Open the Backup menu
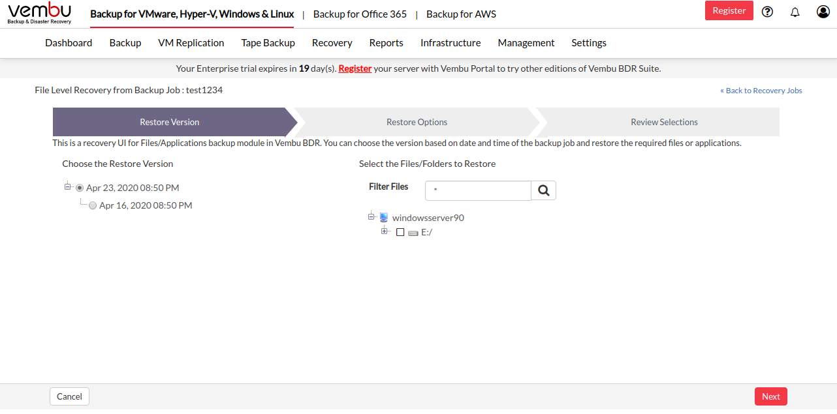The height and width of the screenshot is (414, 837). click(x=125, y=43)
